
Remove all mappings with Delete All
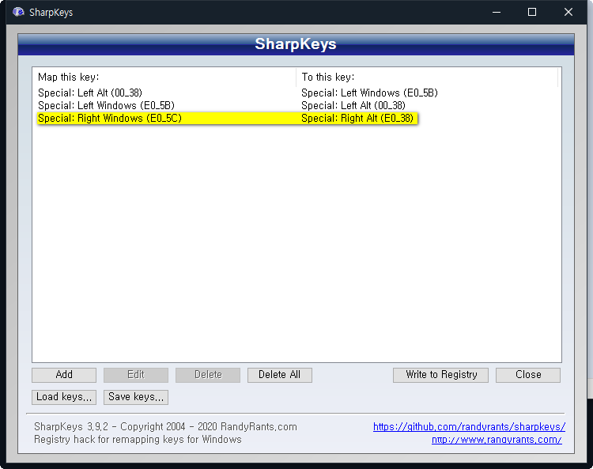[x=279, y=375]
